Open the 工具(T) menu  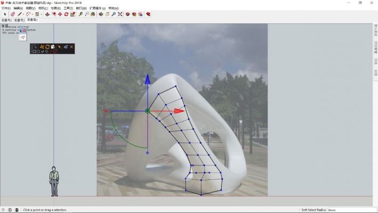tap(68, 8)
